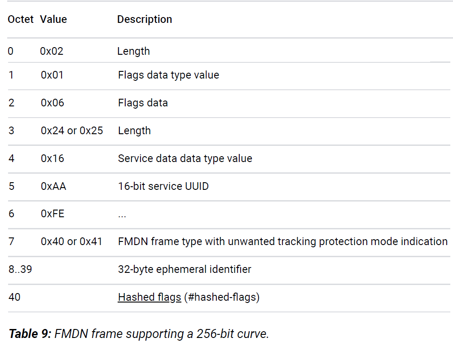
Task: Click the 16-bit service UUID description
Action: click(x=163, y=186)
